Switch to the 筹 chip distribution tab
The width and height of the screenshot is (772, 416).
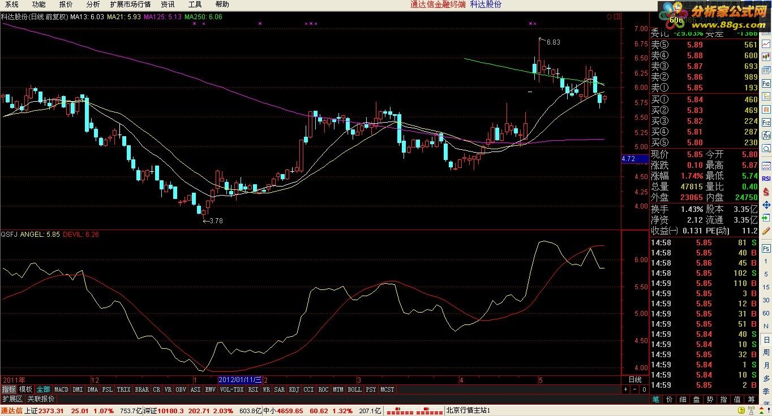click(751, 400)
